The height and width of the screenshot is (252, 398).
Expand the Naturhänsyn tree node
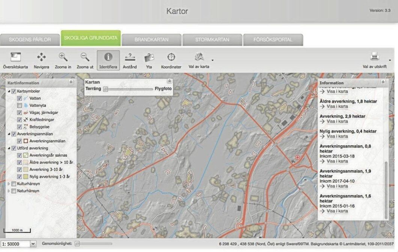click(x=9, y=191)
